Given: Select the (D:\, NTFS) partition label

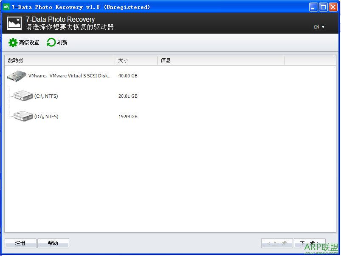Looking at the screenshot, I should click(46, 117).
